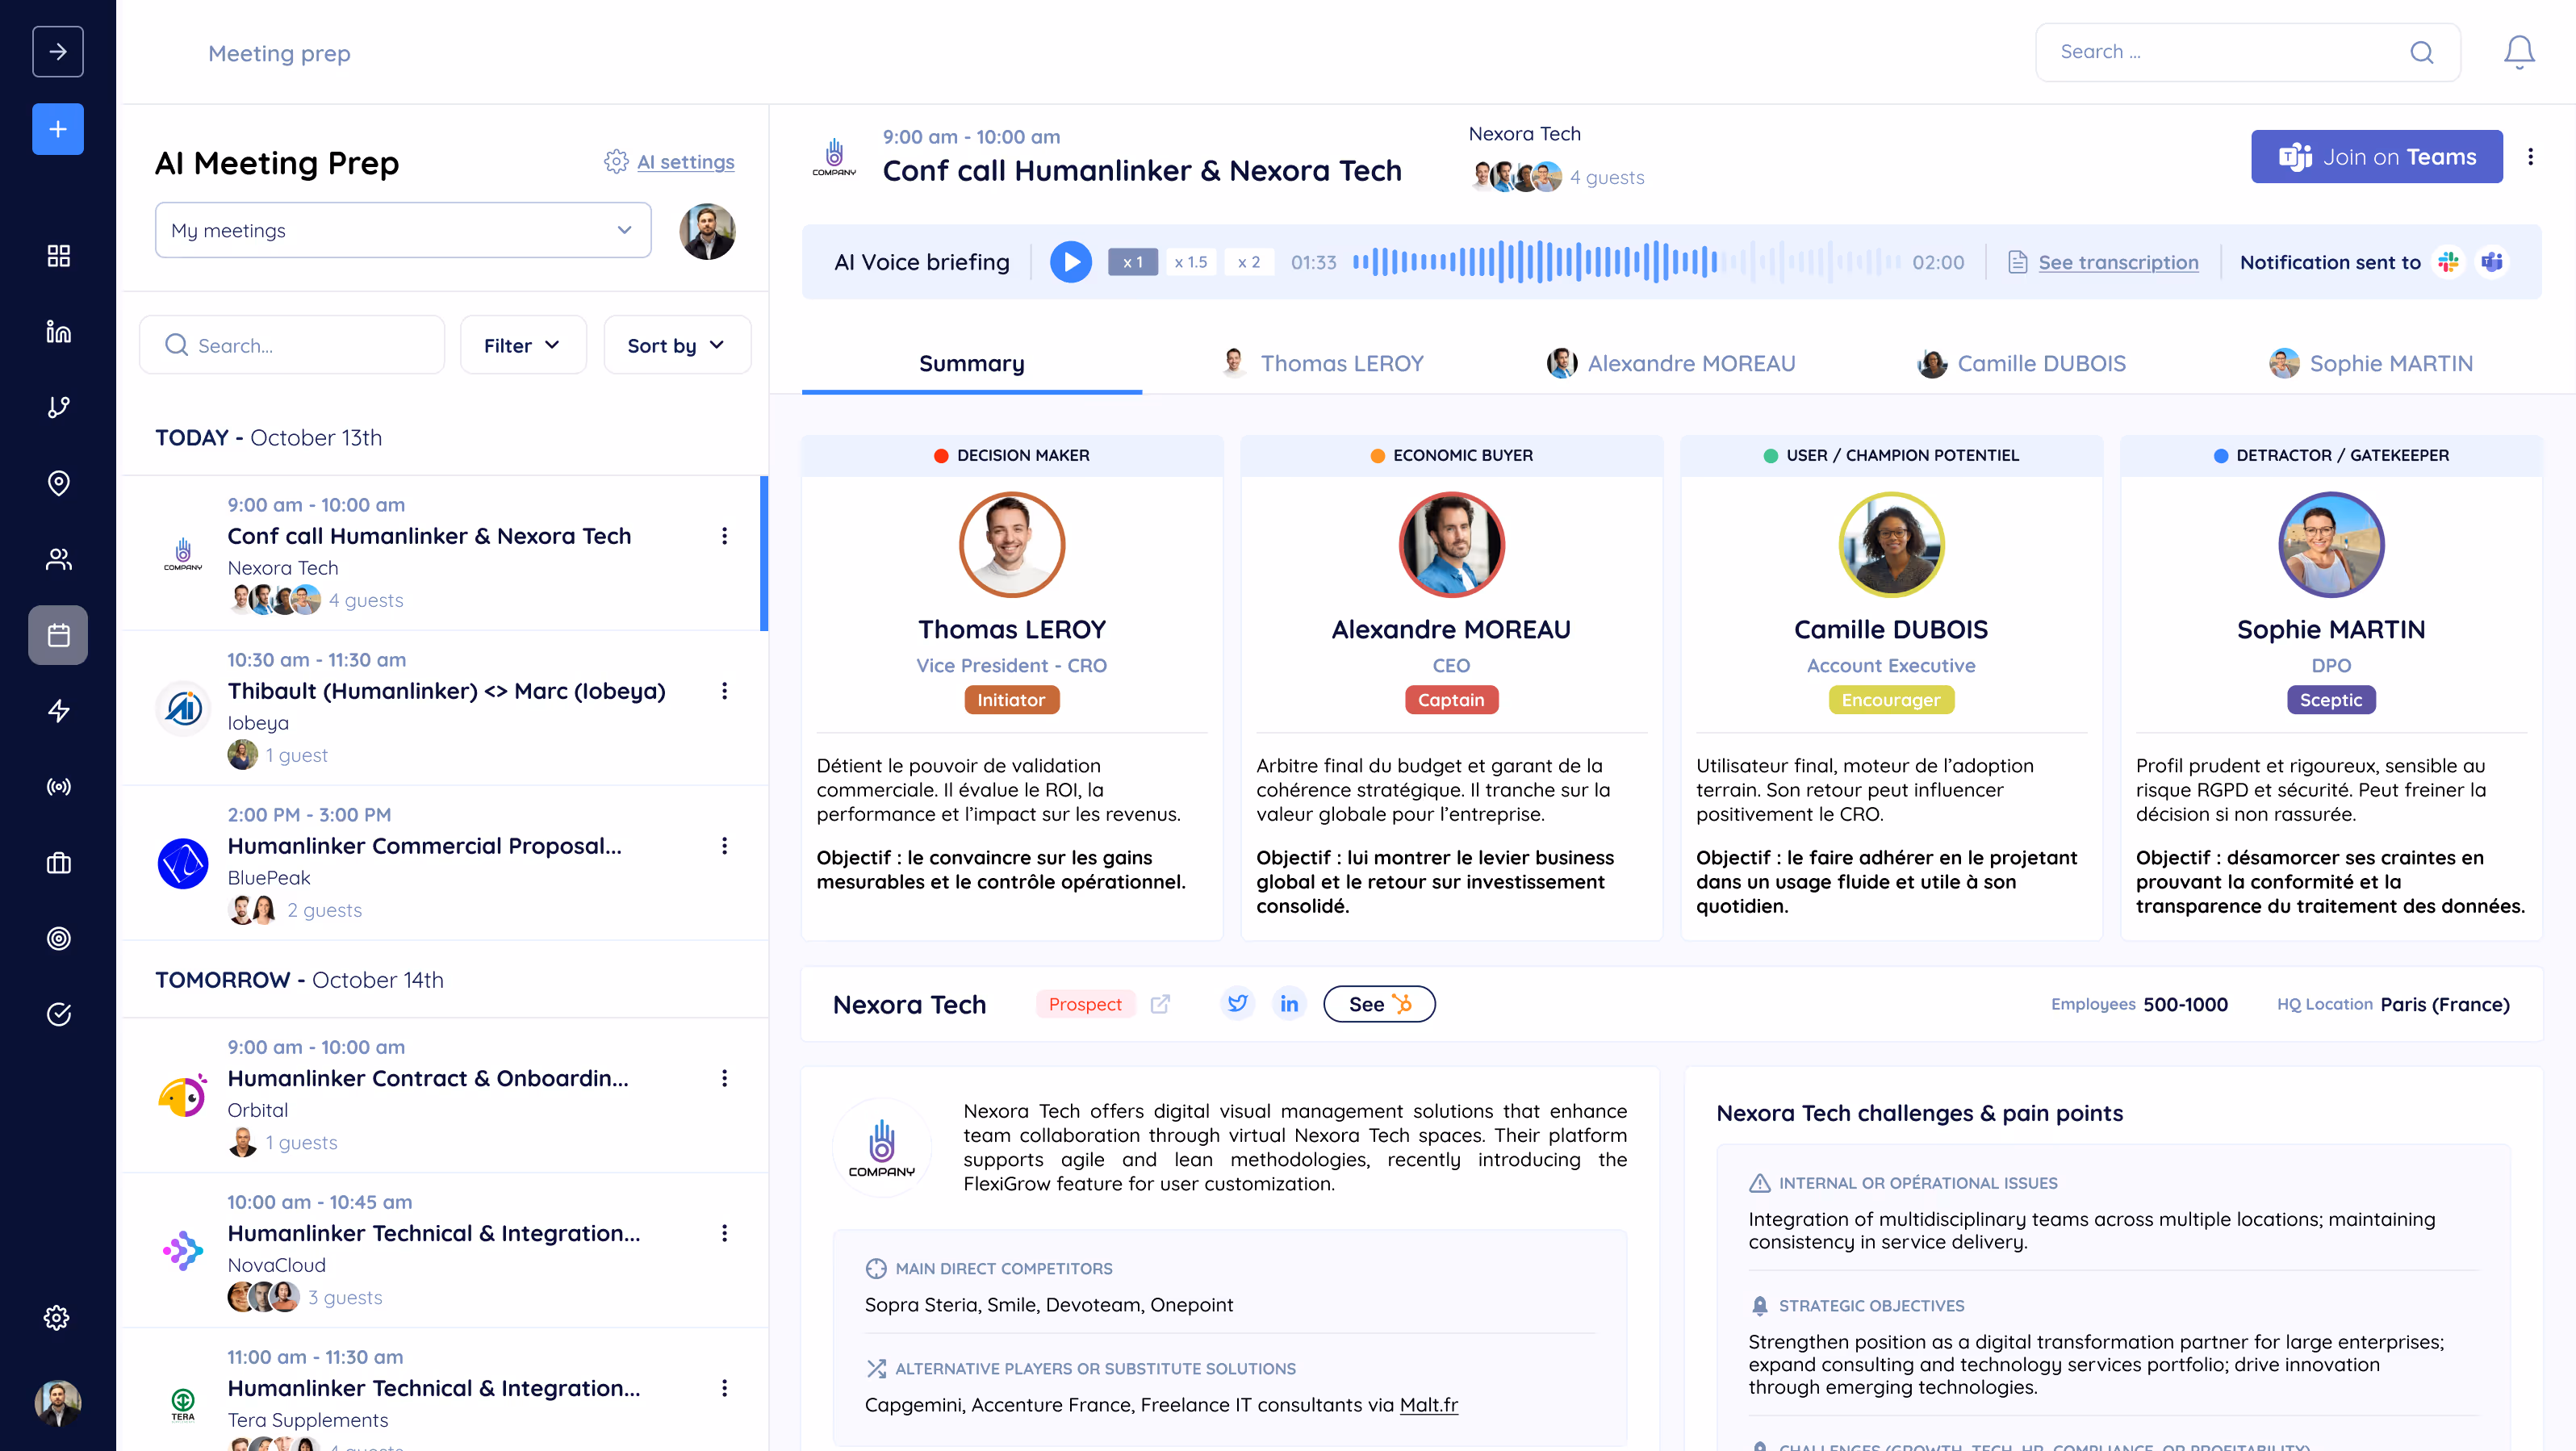
Task: Play the AI Voice briefing audio
Action: pos(1070,262)
